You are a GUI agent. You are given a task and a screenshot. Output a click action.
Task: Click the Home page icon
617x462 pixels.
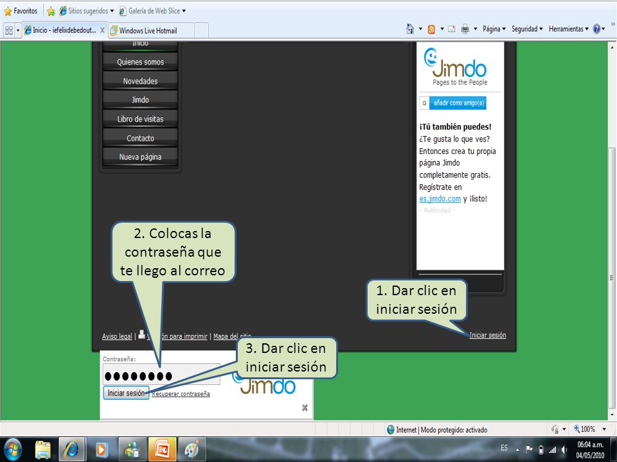(x=410, y=29)
